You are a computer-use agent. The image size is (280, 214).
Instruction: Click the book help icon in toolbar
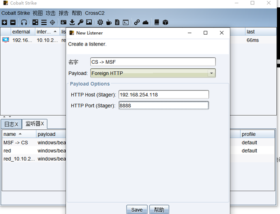click(x=157, y=22)
